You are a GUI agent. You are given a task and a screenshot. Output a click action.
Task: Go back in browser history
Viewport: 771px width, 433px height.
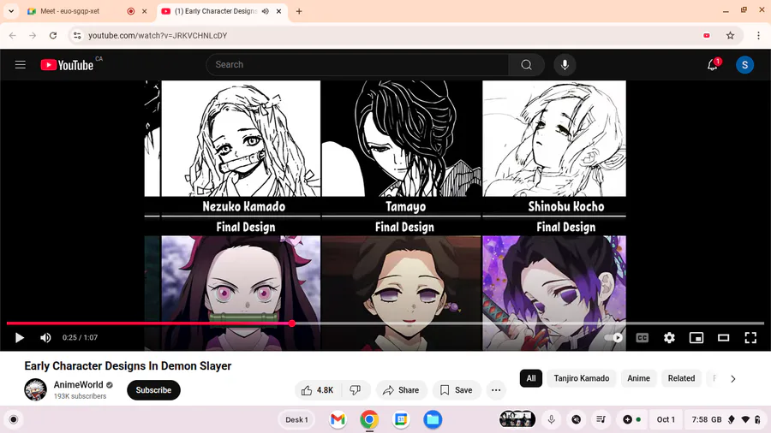click(13, 35)
